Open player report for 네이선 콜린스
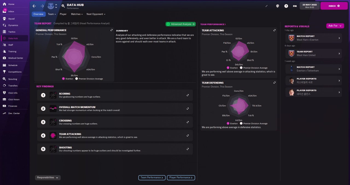 point(314,92)
